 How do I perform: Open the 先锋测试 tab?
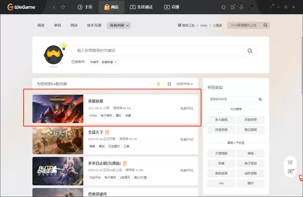tap(141, 7)
